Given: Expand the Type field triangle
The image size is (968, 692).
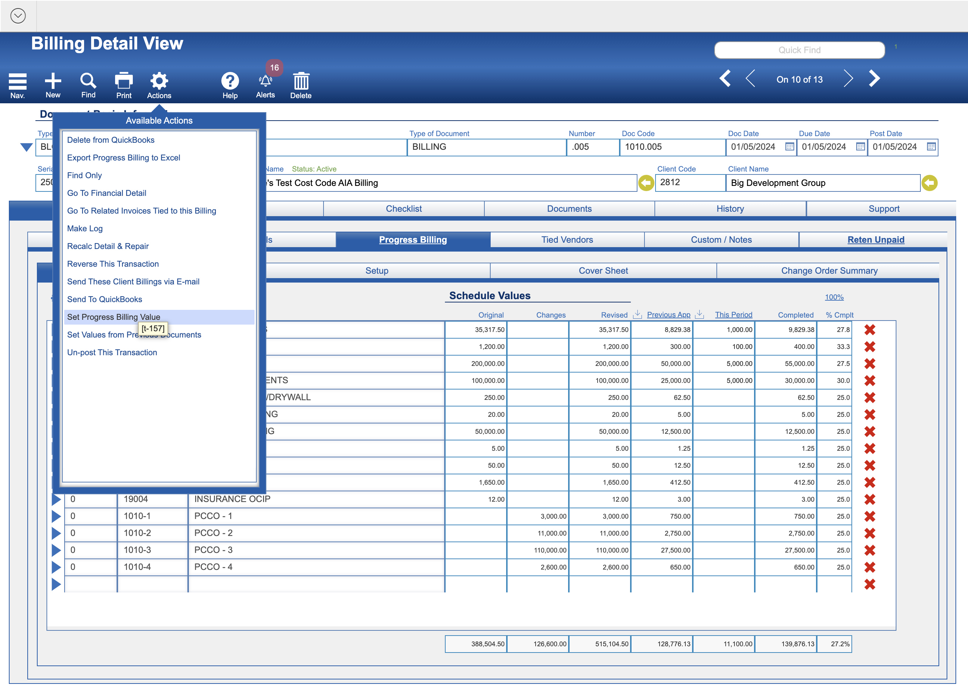Looking at the screenshot, I should tap(26, 148).
